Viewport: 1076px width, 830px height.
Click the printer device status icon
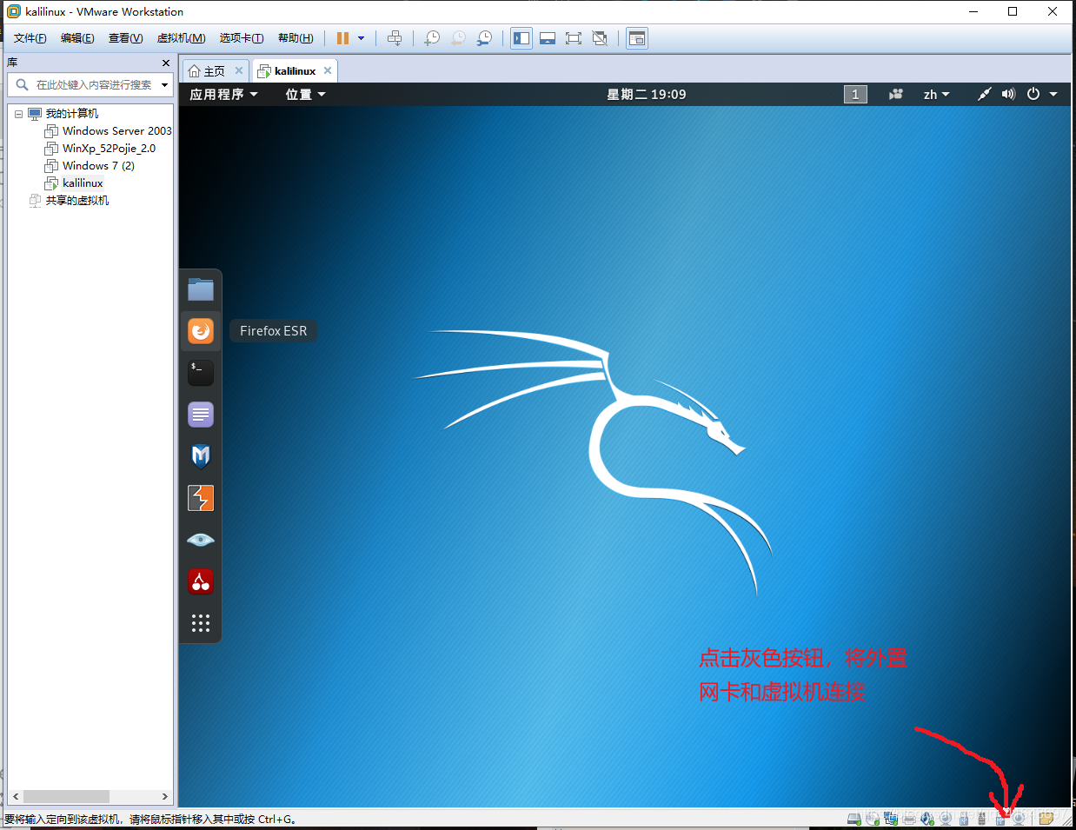point(909,819)
